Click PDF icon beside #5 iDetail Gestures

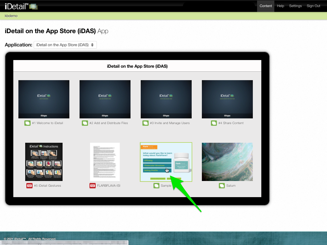[x=29, y=186]
